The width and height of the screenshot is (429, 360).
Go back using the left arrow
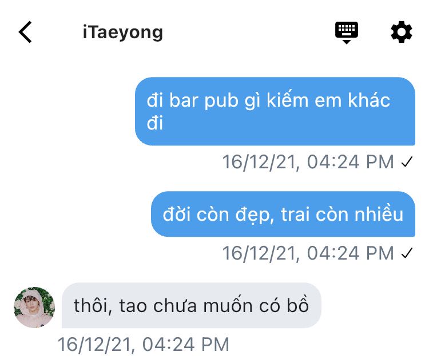pyautogui.click(x=25, y=32)
